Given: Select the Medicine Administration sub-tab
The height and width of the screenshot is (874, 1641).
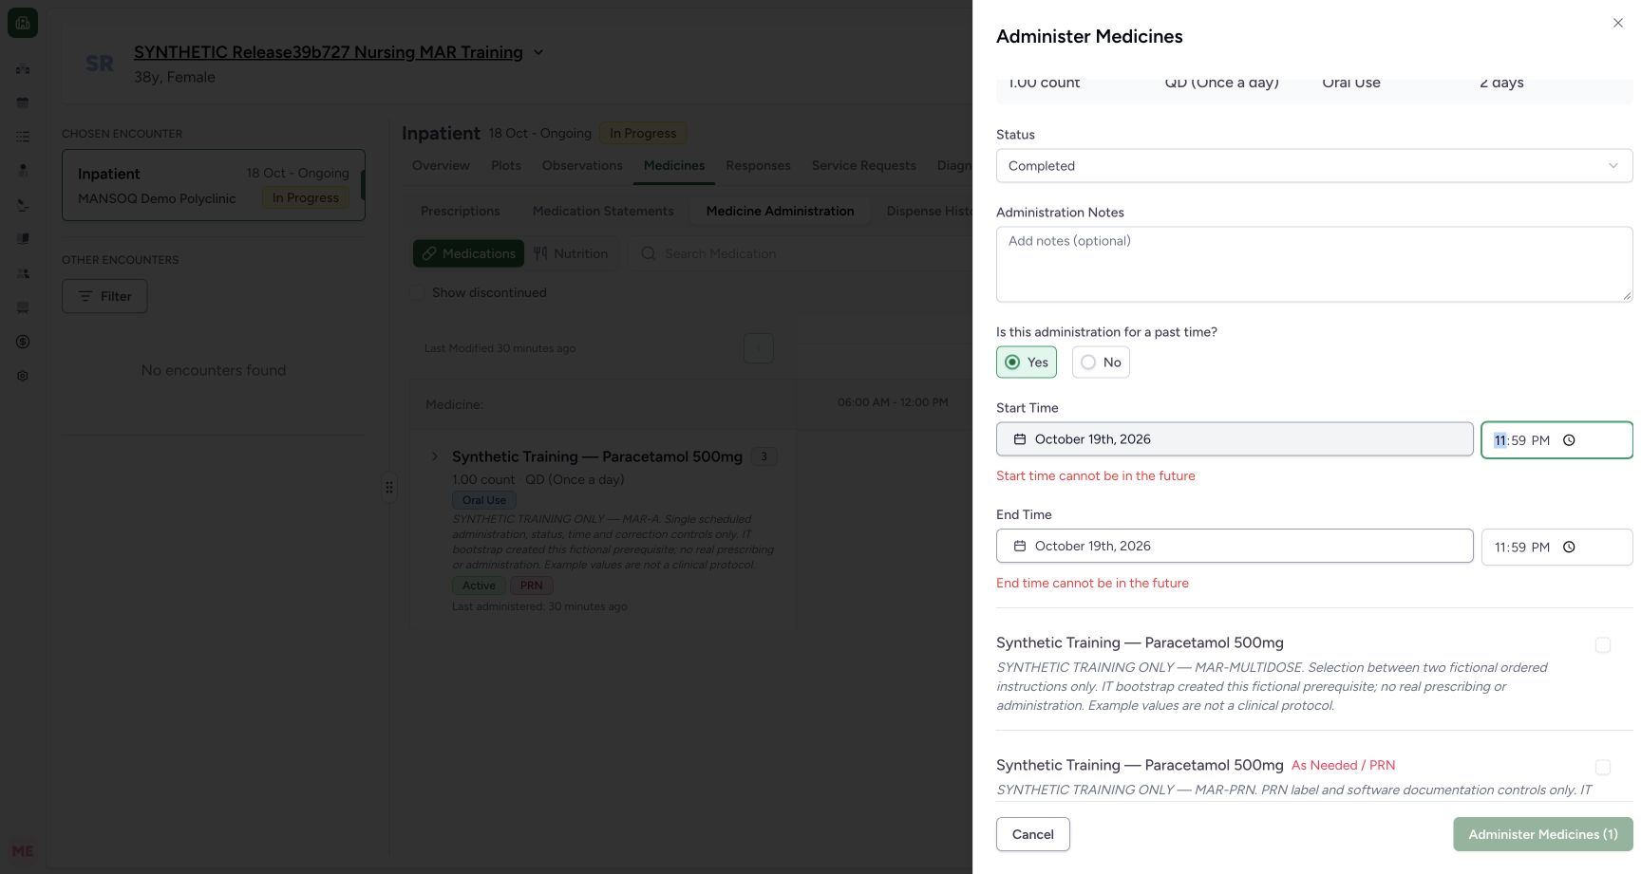Looking at the screenshot, I should pos(781,211).
